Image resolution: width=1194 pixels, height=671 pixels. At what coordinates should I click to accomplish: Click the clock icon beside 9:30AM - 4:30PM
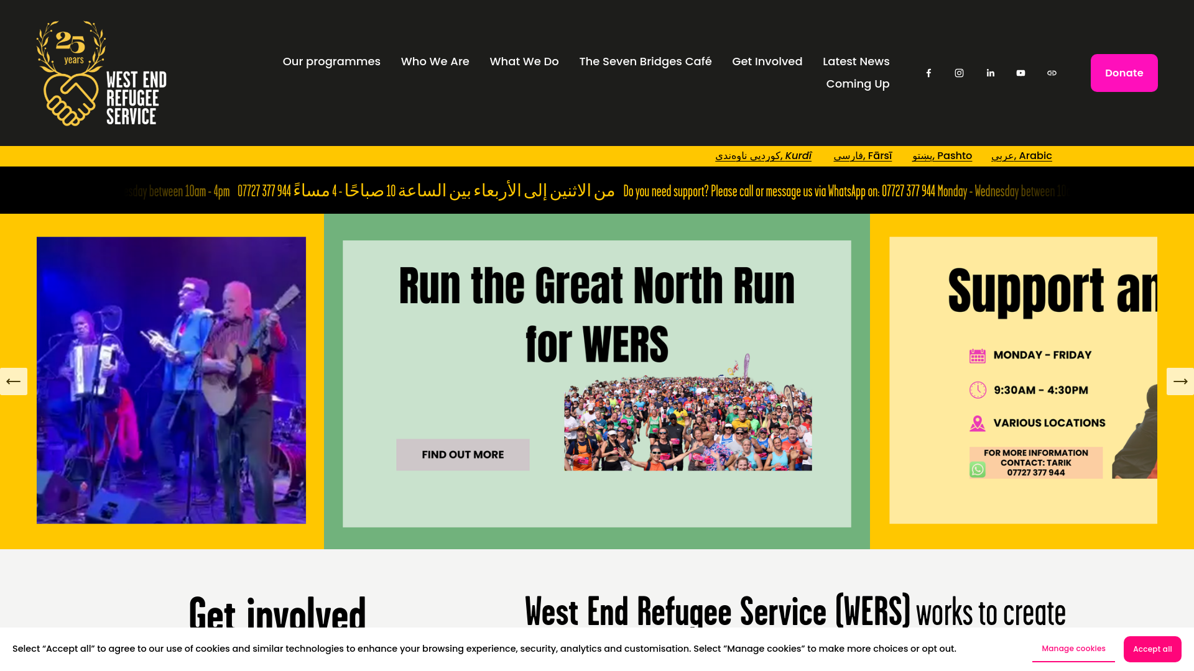pos(978,390)
